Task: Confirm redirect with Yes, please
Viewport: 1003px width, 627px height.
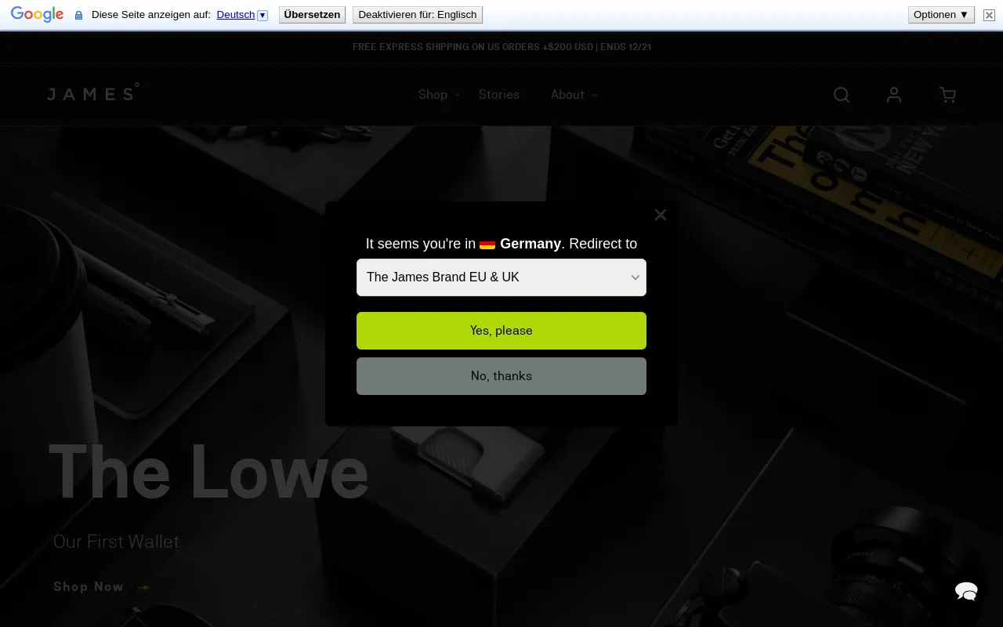Action: (501, 330)
